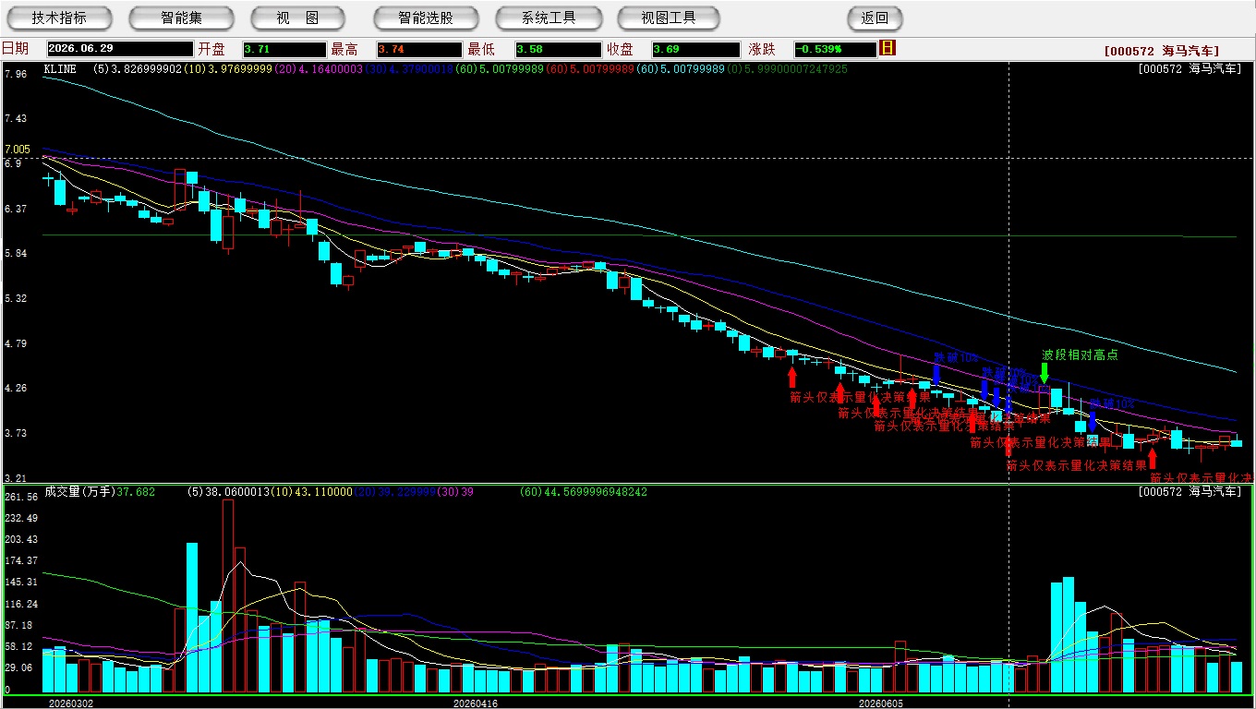Viewport: 1256px width, 709px height.
Task: Click the green 波段相对高点 arrow marker
Action: [1045, 372]
